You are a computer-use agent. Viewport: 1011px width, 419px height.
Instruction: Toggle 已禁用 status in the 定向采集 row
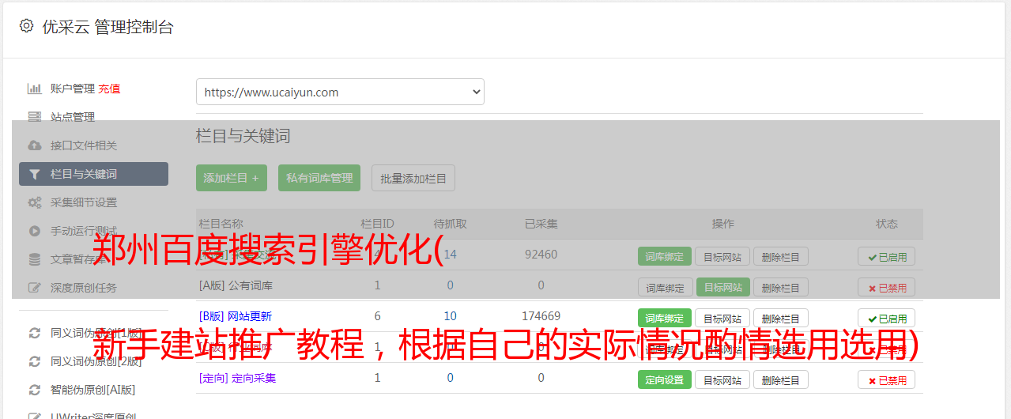[887, 379]
